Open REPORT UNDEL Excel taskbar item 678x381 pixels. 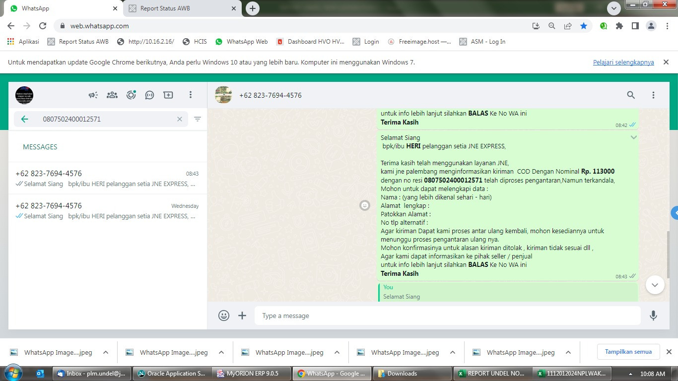pos(492,374)
